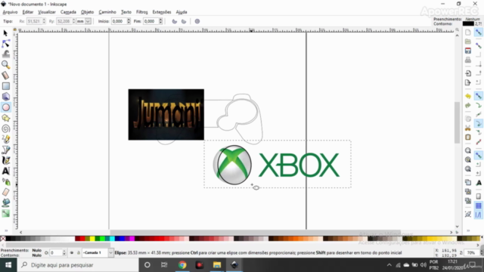Select the Rectangle tool
This screenshot has height=272, width=484.
tap(5, 86)
